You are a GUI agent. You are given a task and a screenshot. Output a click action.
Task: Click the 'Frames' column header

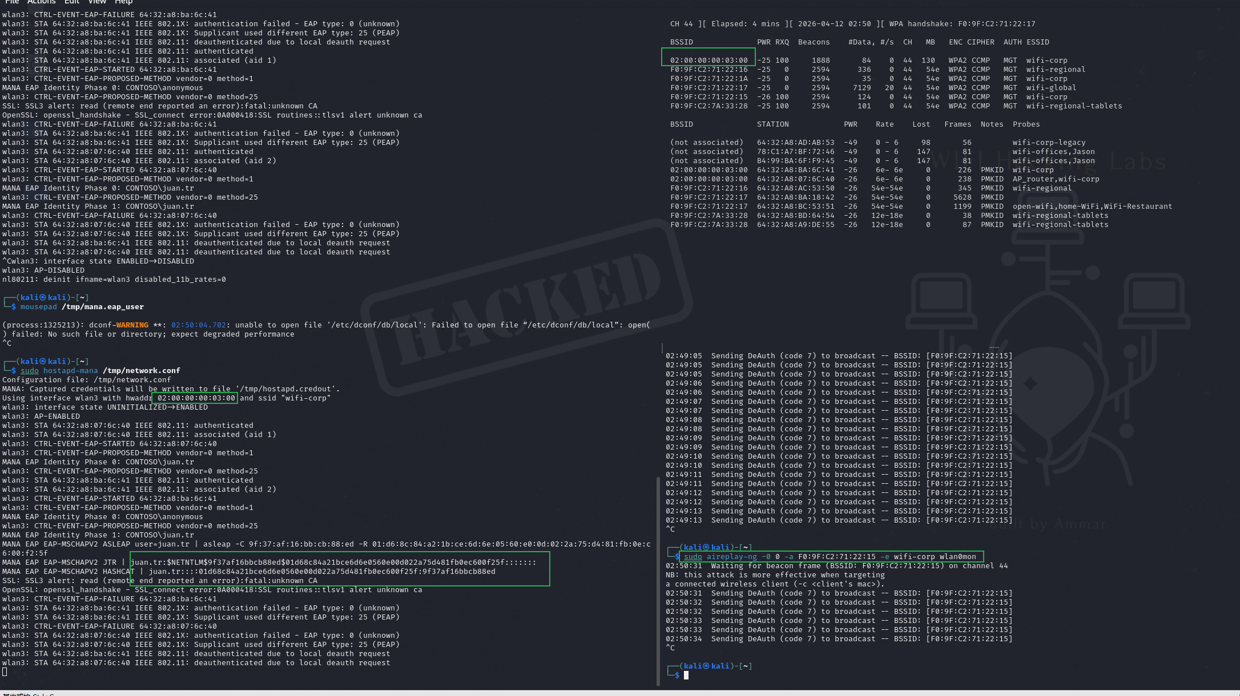[x=957, y=124]
